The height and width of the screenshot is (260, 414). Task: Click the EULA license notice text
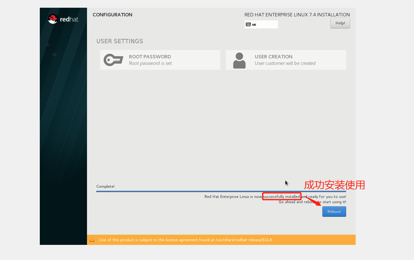click(x=185, y=240)
